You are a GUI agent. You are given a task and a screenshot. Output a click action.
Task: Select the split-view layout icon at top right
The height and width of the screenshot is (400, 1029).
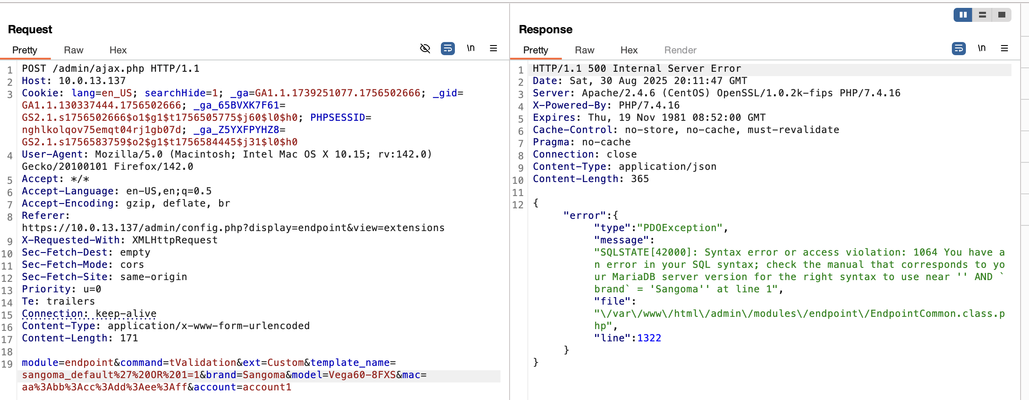pyautogui.click(x=983, y=14)
